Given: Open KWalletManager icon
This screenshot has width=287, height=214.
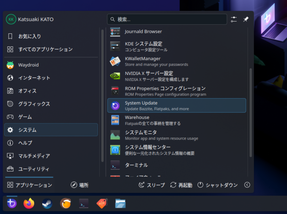Looking at the screenshot, I should tap(115, 61).
